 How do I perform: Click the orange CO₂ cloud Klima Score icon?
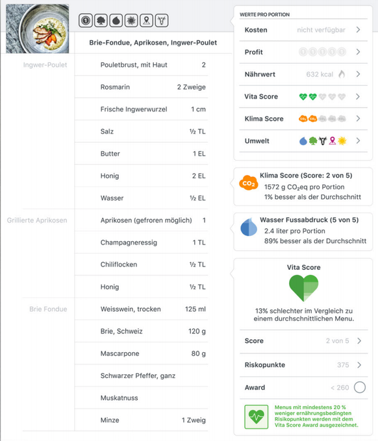(x=248, y=183)
